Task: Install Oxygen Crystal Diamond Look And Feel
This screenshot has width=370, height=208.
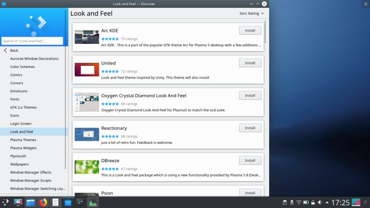Action: point(250,96)
